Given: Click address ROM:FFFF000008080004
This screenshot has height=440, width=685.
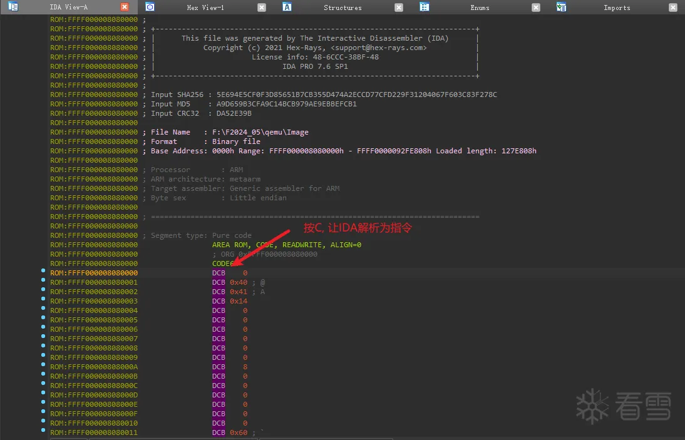Looking at the screenshot, I should coord(94,310).
